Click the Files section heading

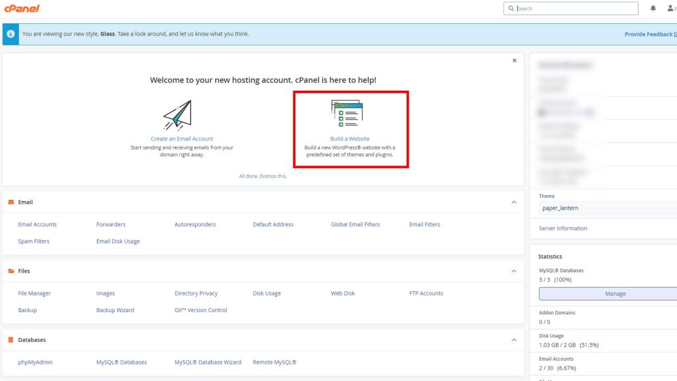(x=24, y=271)
